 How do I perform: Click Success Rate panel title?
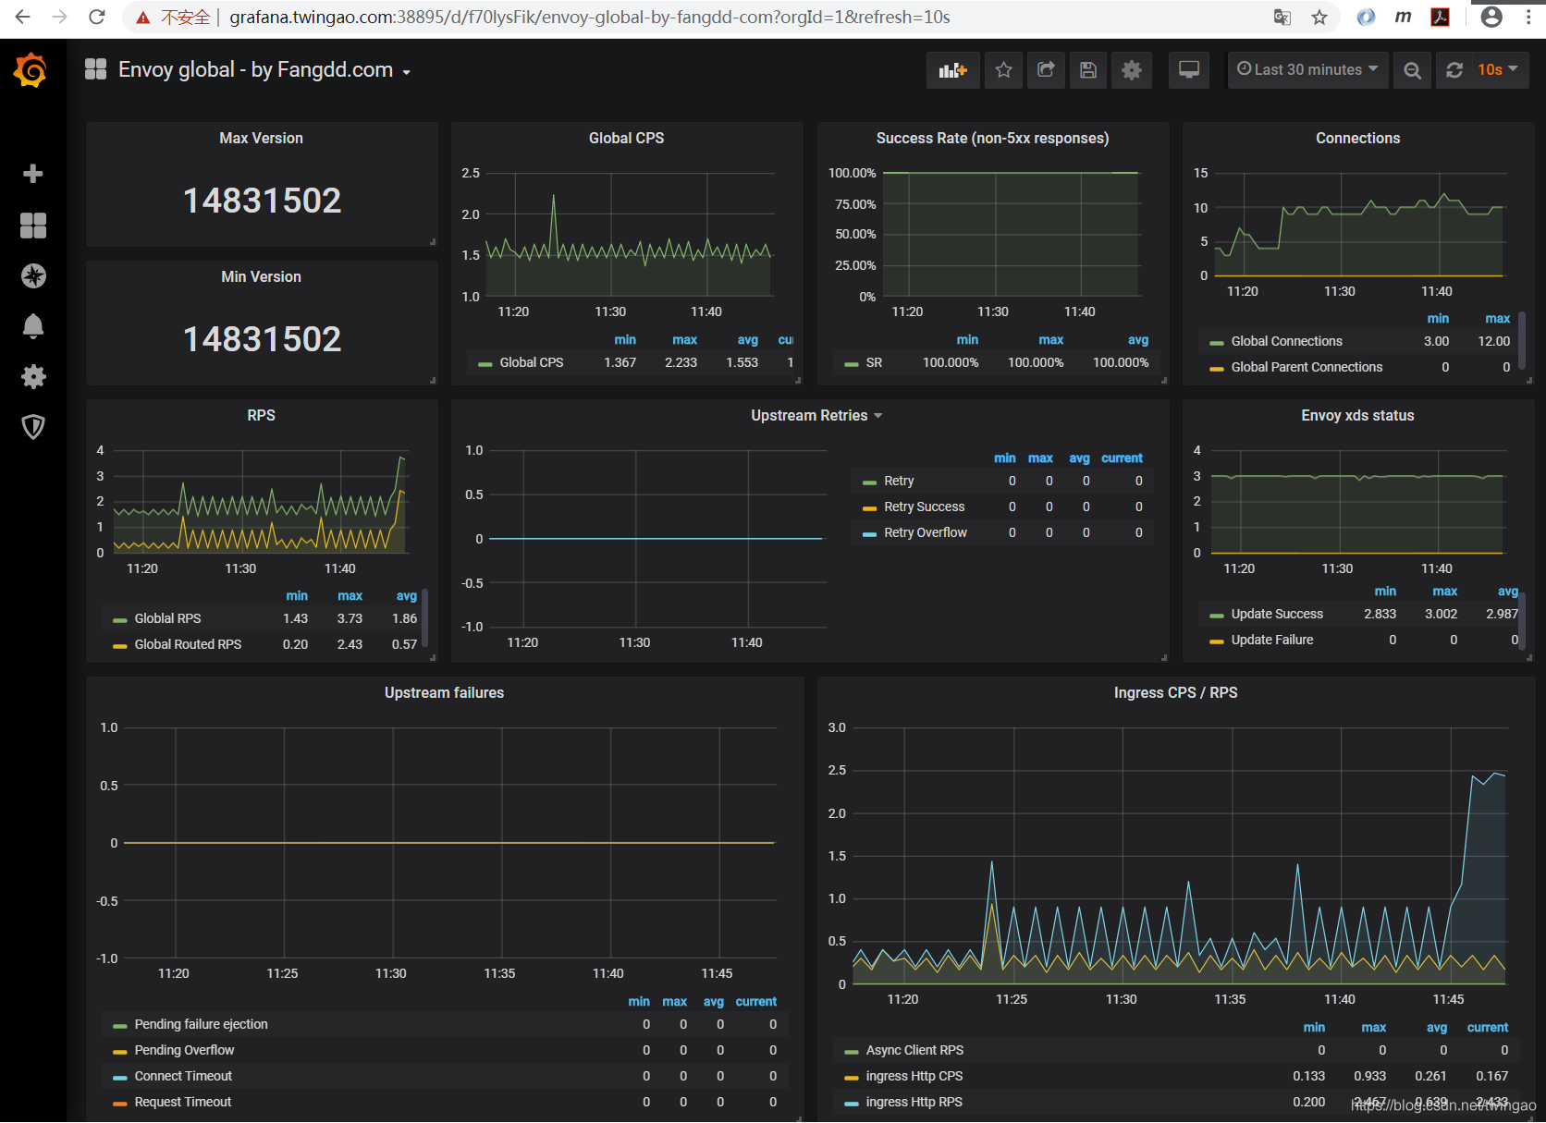click(x=992, y=138)
